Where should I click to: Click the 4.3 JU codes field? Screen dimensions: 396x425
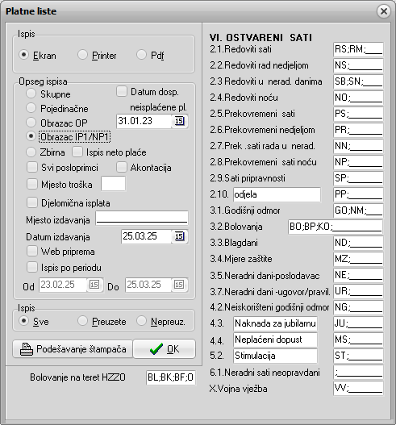pos(358,323)
